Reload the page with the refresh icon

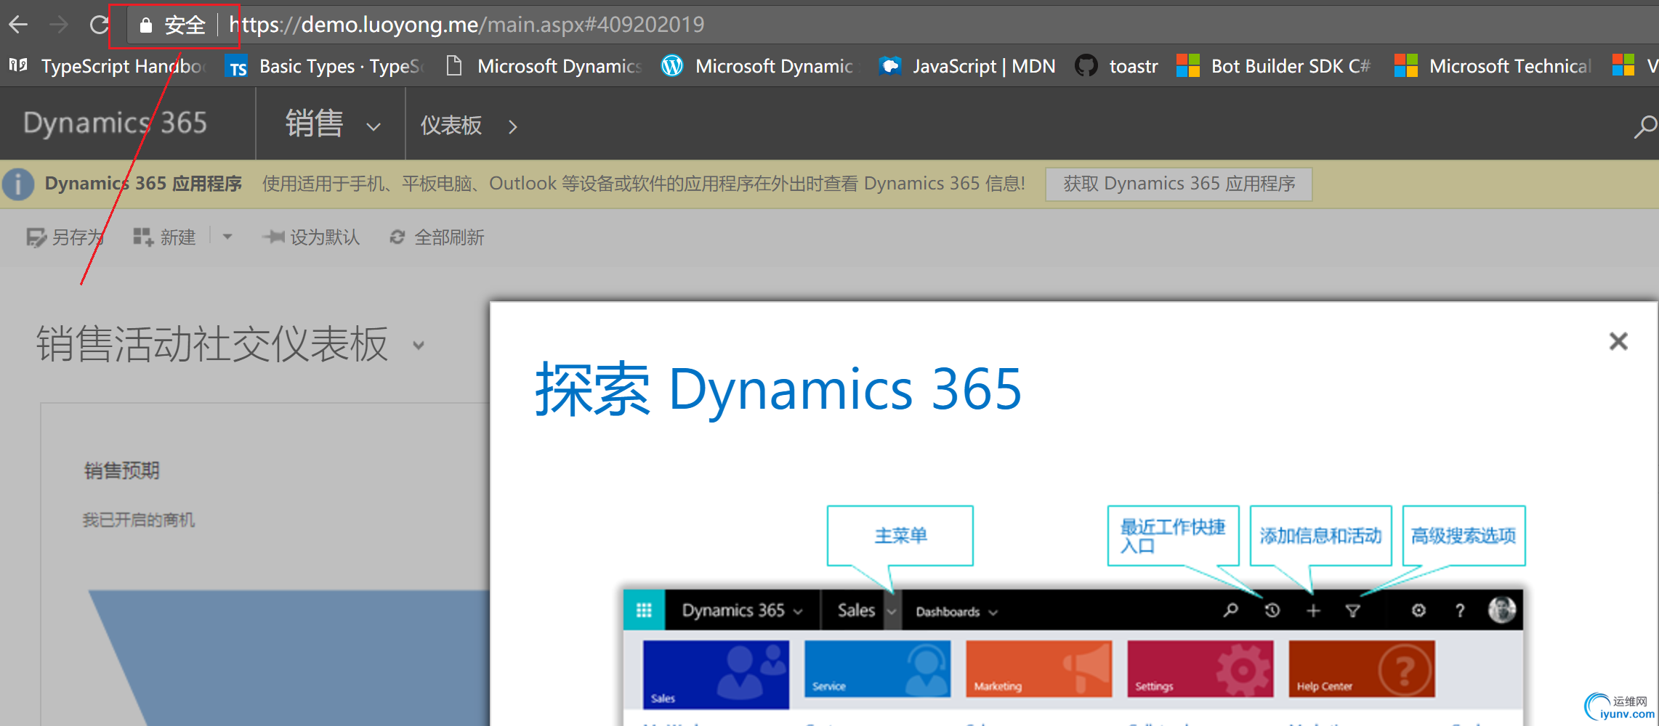[99, 25]
